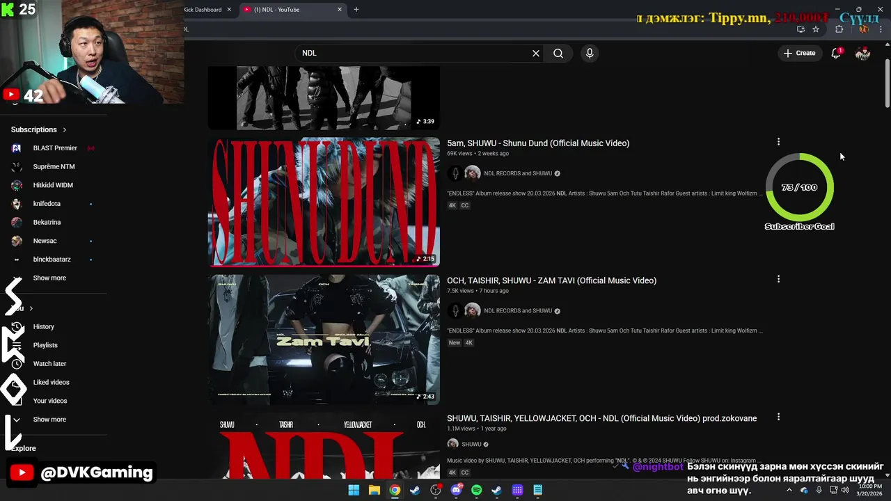The image size is (891, 501).
Task: Click BLAST Premier channel avatar
Action: 17,148
